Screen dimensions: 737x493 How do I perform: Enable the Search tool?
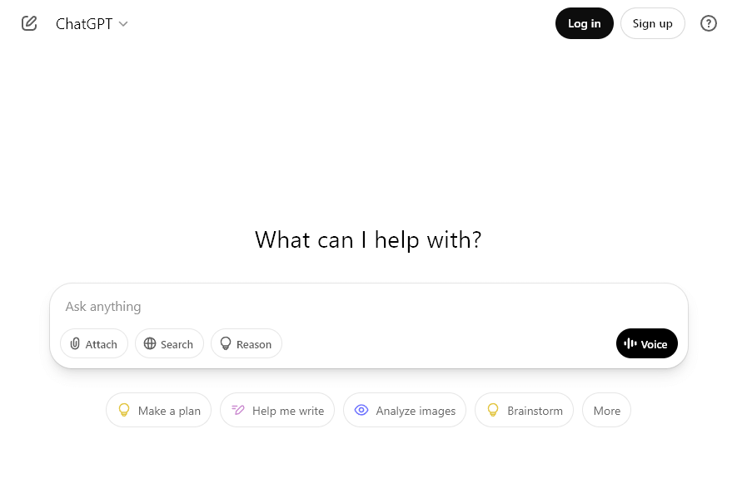[x=168, y=343]
